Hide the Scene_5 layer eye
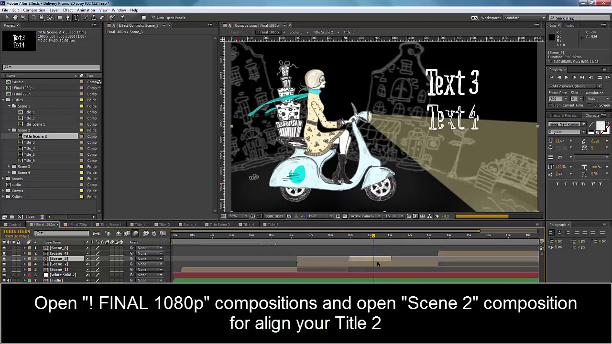Screen dimensions: 612x344 tap(4, 247)
